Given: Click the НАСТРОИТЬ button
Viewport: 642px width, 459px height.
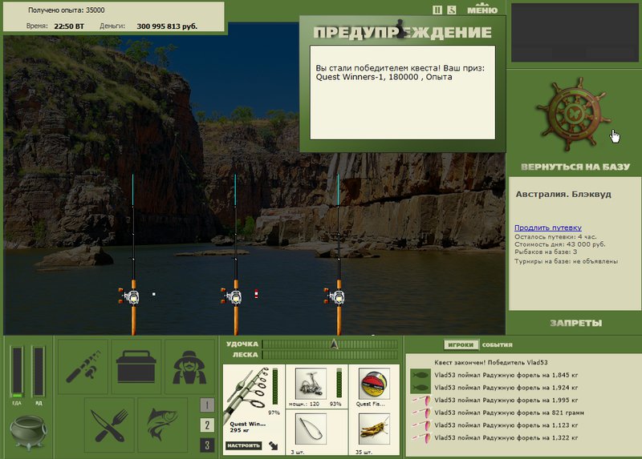Looking at the screenshot, I should pyautogui.click(x=244, y=445).
